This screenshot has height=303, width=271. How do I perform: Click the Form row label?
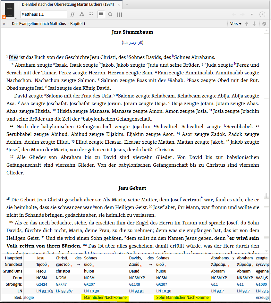(x=18, y=278)
